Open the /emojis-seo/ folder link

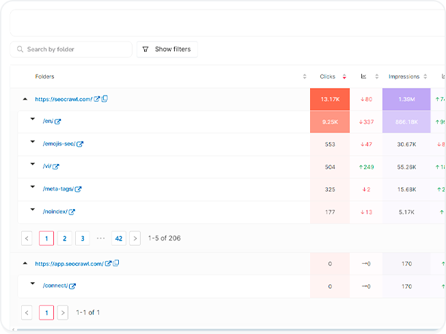click(x=59, y=144)
